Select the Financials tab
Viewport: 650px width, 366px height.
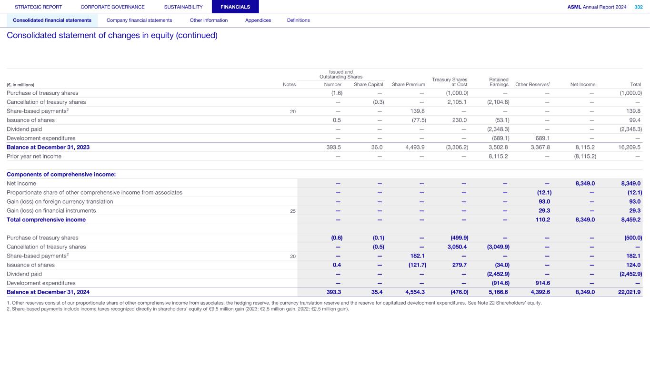tap(235, 7)
